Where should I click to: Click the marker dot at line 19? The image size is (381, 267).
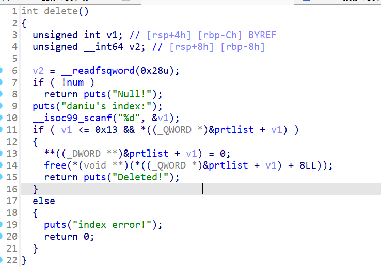click(x=2, y=225)
